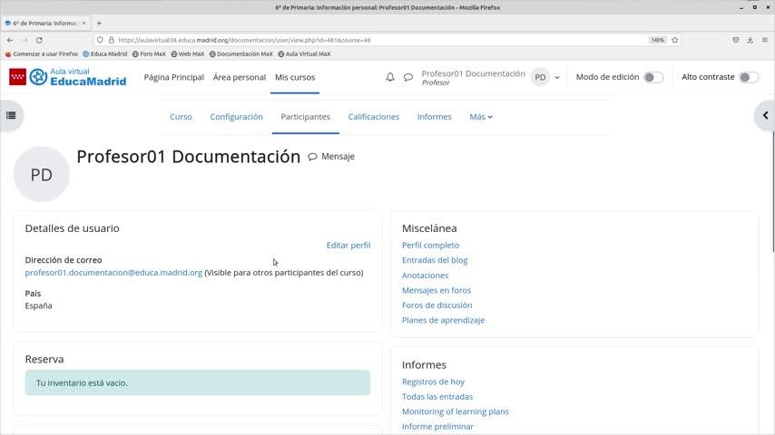Reload the page in Firefox

(39, 40)
